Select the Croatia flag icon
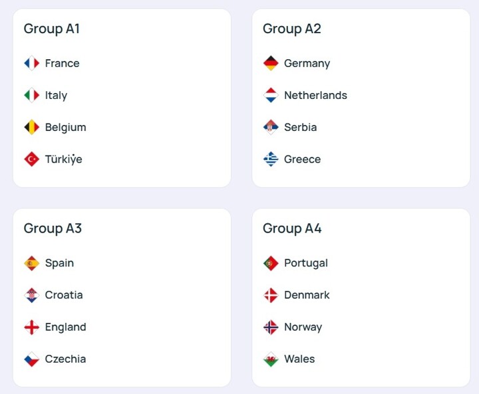Viewport: 479px width, 394px height. [31, 295]
